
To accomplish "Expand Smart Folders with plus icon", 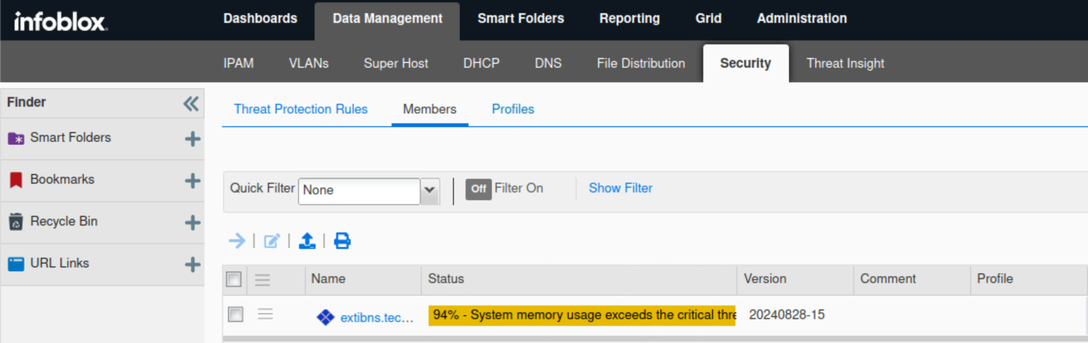I will [x=192, y=139].
